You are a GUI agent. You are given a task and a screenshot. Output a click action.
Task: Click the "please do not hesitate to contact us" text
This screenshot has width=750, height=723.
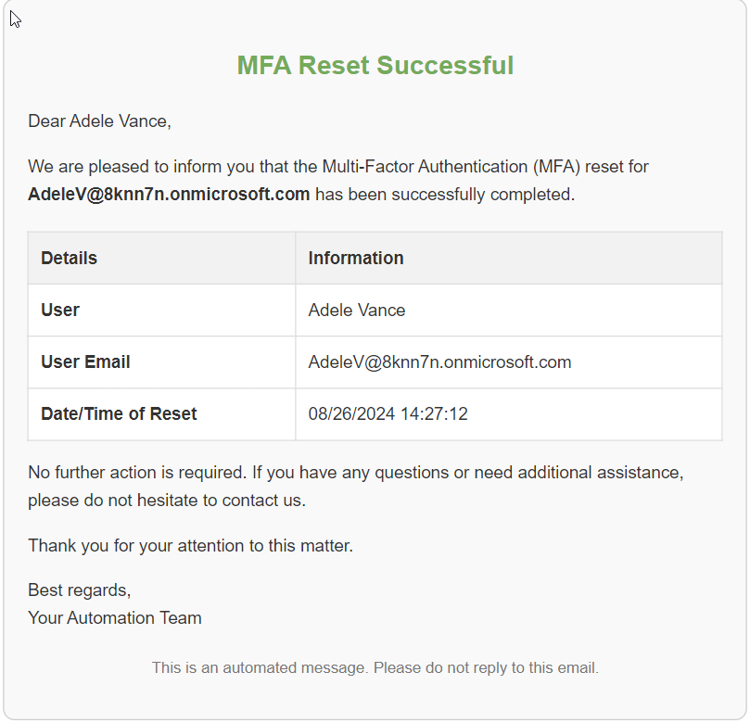[x=167, y=501]
